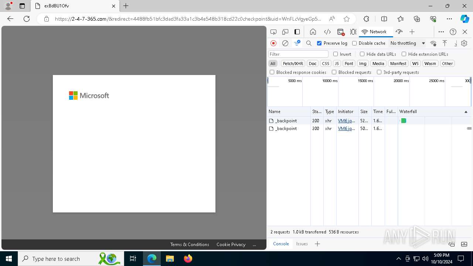Add more tools with DevTools plus icon
This screenshot has width=473, height=266.
412,32
